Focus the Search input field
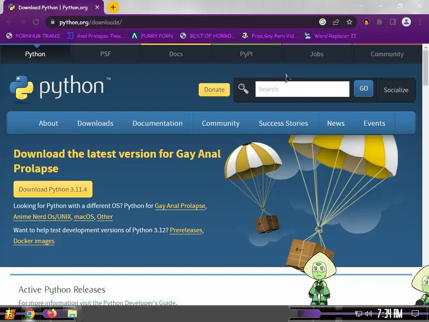 coord(302,89)
